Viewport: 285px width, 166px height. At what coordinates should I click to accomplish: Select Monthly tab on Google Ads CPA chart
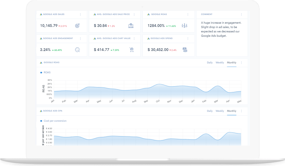coord(232,111)
